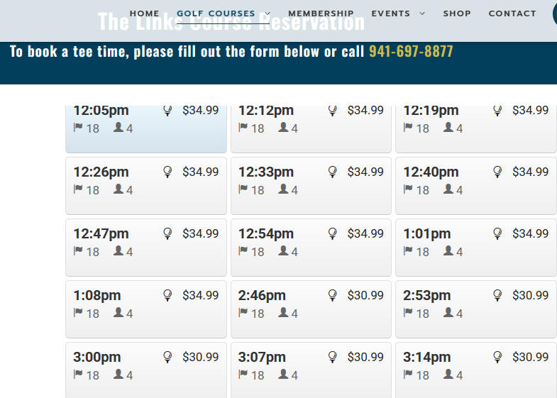Image resolution: width=557 pixels, height=398 pixels.
Task: Choose the 2:53pm $30.99 tee time
Action: (x=476, y=309)
